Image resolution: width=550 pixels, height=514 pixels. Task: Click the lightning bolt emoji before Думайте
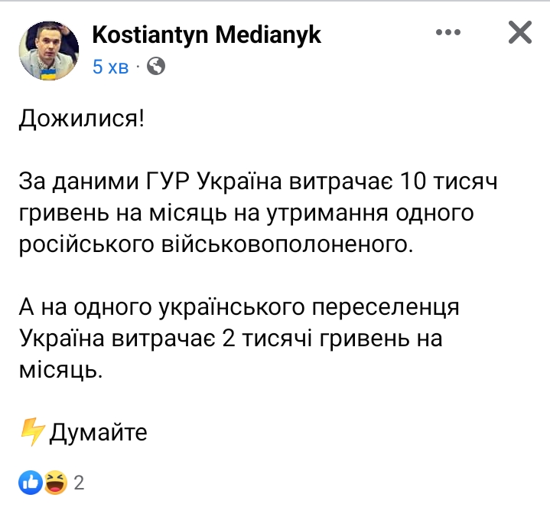click(32, 433)
